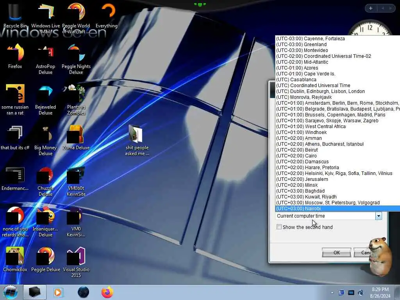Choose (UTC+02:00) Athens, Bucharest, Istanbul
Viewport: 400px width, 300px height.
(x=338, y=144)
